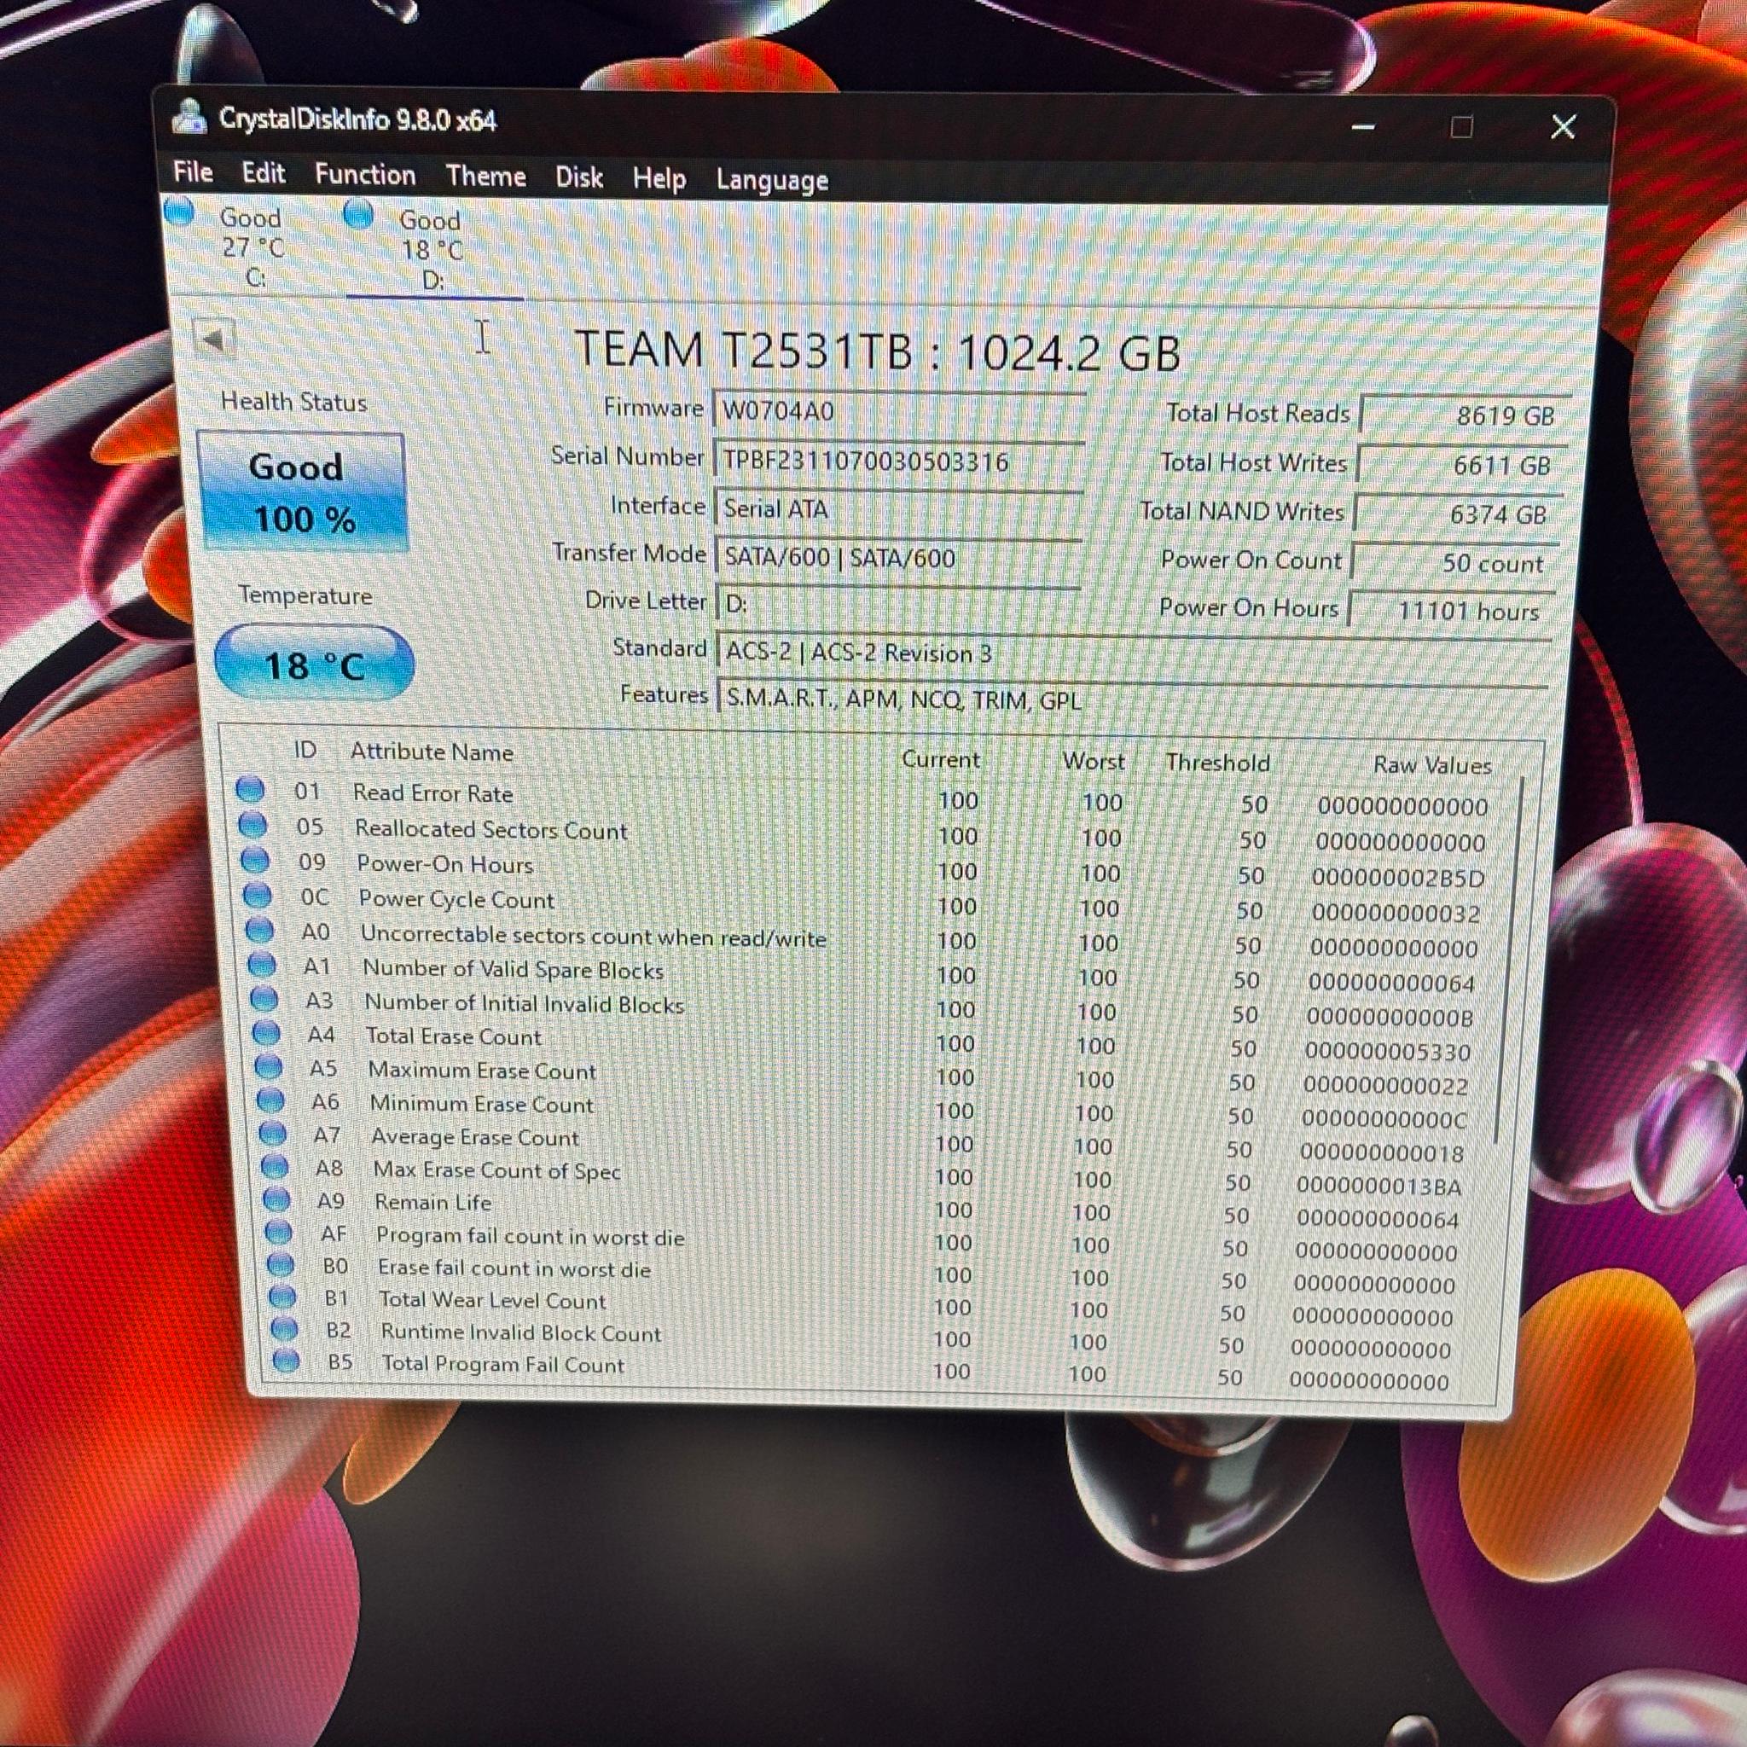Click status icon of Read Error Rate
Viewport: 1747px width, 1747px height.
(250, 789)
